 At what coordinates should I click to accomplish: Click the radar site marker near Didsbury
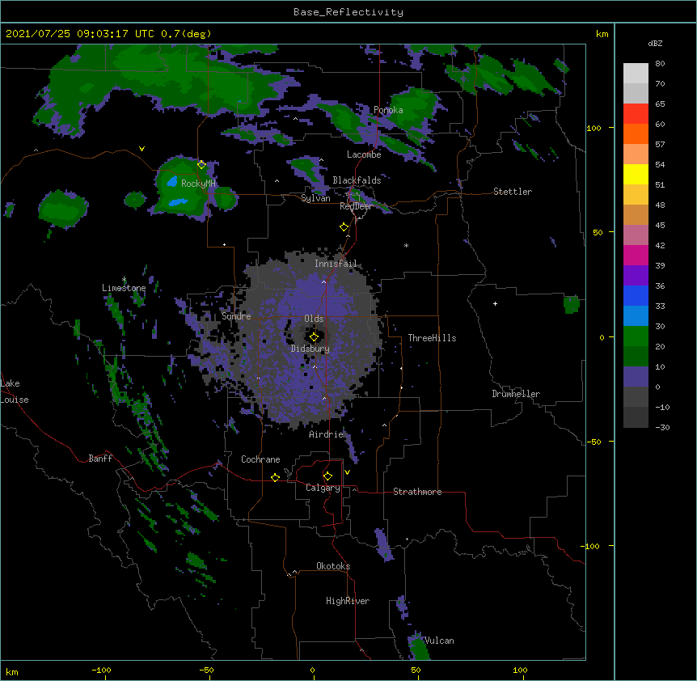pos(314,337)
